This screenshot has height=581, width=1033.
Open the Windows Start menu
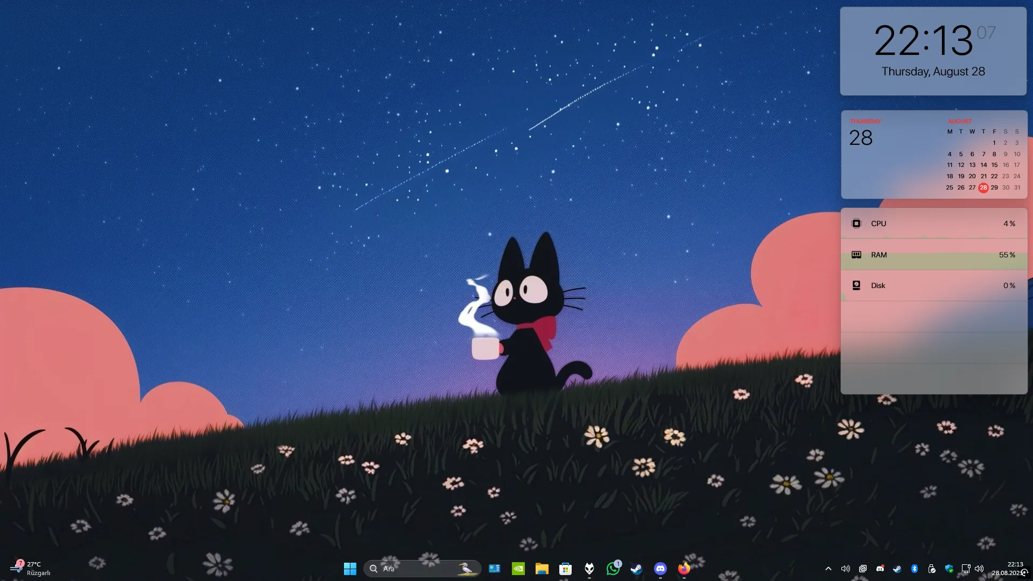point(350,569)
